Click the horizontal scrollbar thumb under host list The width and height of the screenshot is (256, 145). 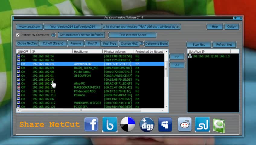[x=81, y=110]
